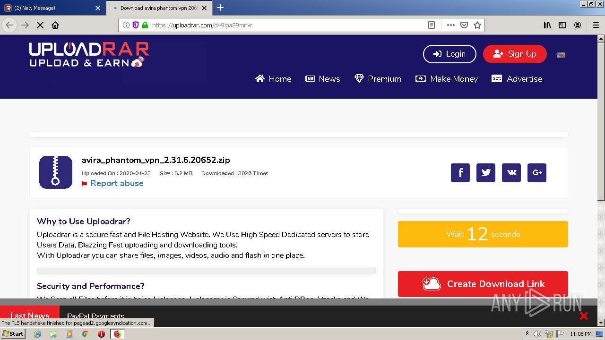605x340 pixels.
Task: Open the Premium navigation item
Action: (x=378, y=79)
